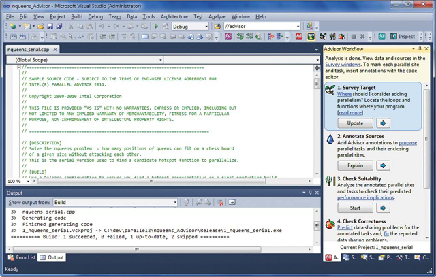Click the Start button under Check Suitability
Viewport: 436px width, 277px height.
(355, 208)
